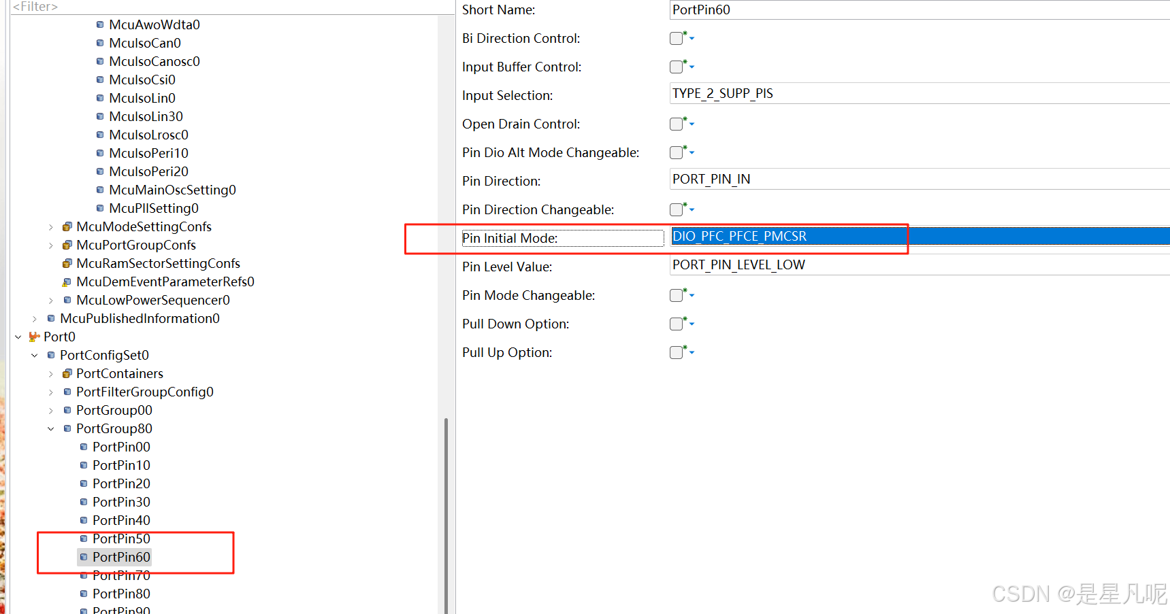
Task: Open the Pin Direction PORT_PIN_IN field
Action: coord(920,180)
